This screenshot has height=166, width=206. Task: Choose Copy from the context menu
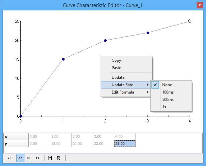[116, 61]
